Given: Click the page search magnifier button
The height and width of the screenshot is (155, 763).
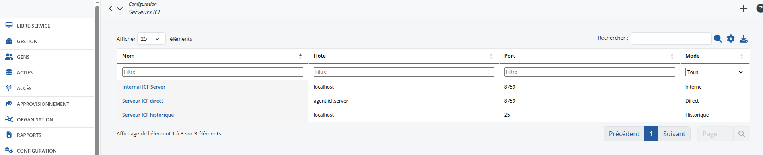Looking at the screenshot, I should (x=742, y=134).
